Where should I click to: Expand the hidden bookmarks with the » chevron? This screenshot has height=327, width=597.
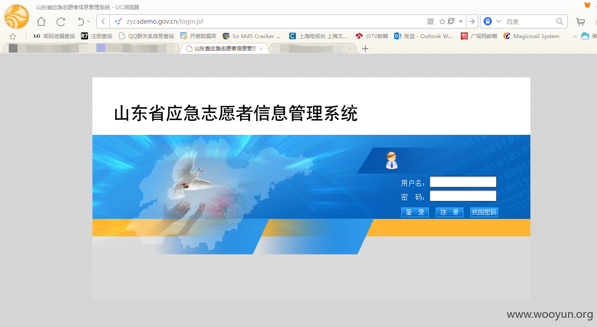click(575, 36)
